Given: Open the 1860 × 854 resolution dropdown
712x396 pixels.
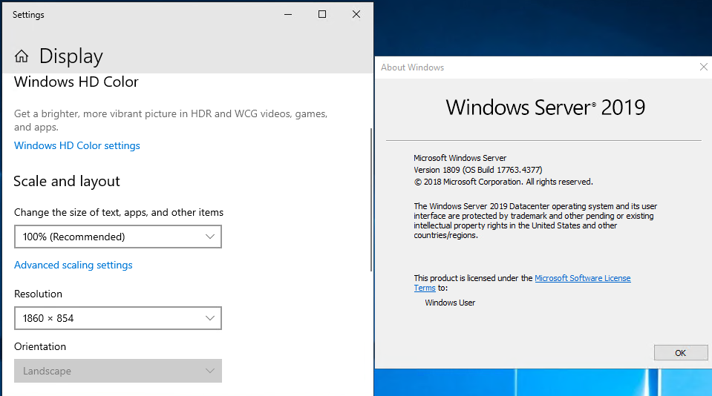Looking at the screenshot, I should (x=118, y=319).
